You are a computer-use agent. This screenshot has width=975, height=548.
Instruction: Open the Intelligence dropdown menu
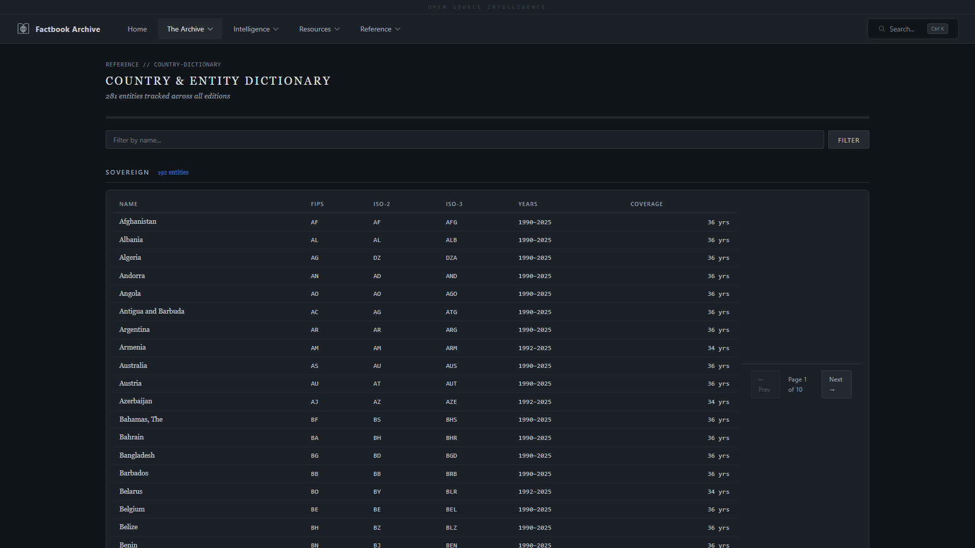255,29
